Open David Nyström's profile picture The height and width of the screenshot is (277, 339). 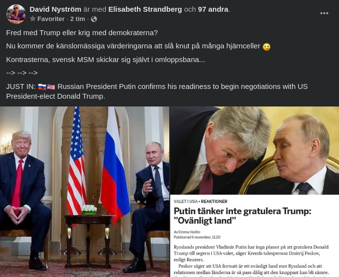(x=16, y=14)
